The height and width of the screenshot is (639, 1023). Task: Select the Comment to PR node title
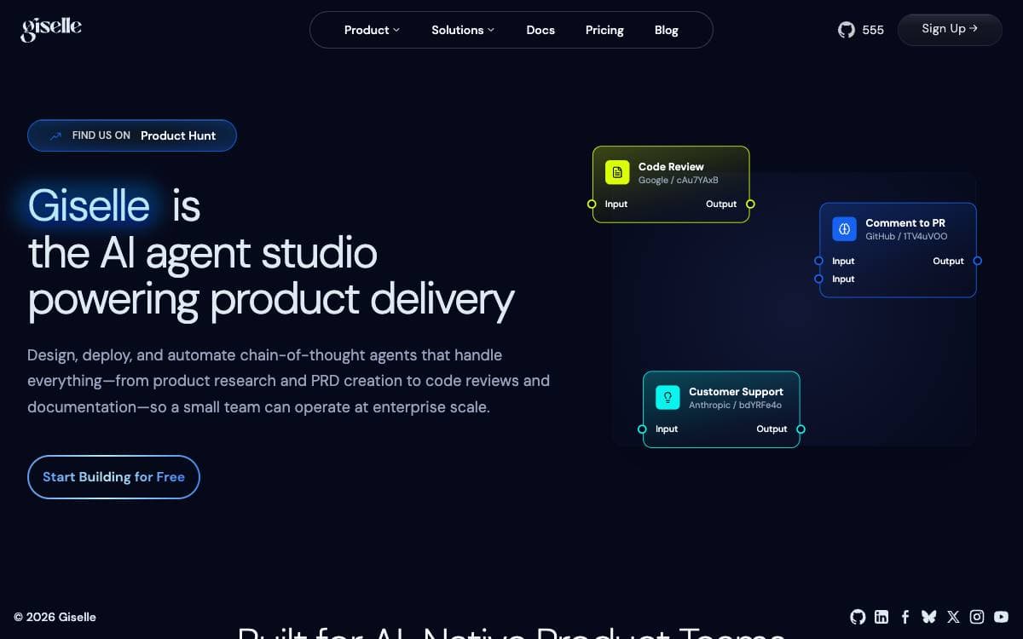tap(905, 223)
